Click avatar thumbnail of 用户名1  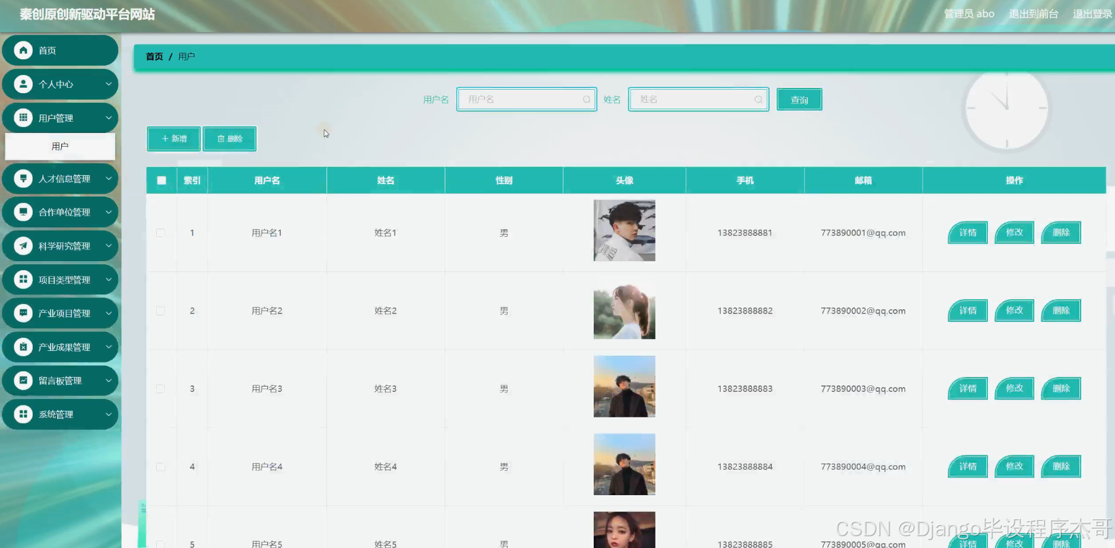pyautogui.click(x=625, y=230)
